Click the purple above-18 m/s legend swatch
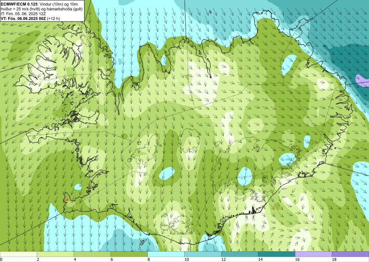 [x=351, y=254]
